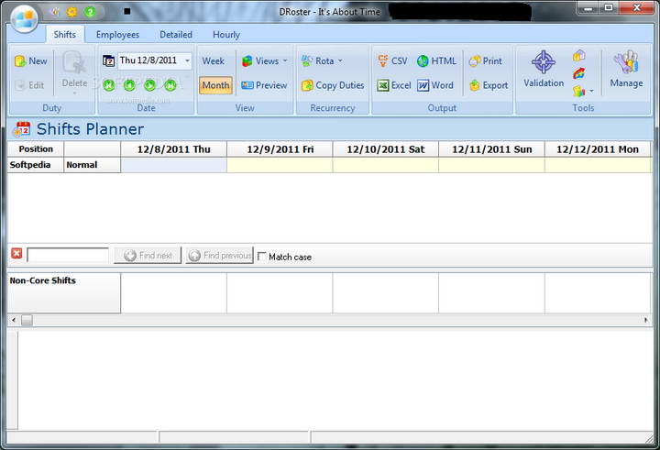Jump to first date with leftmost green arrow
Screen dimensions: 660x450
109,85
